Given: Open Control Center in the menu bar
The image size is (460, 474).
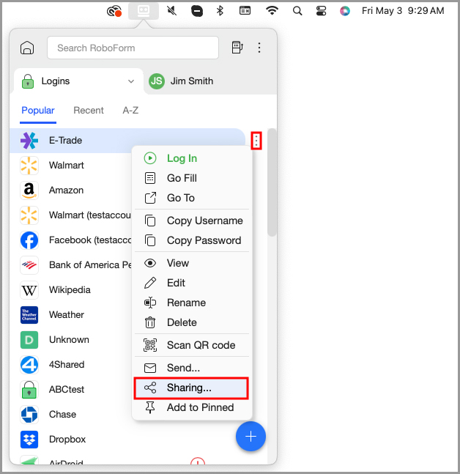Looking at the screenshot, I should point(321,11).
